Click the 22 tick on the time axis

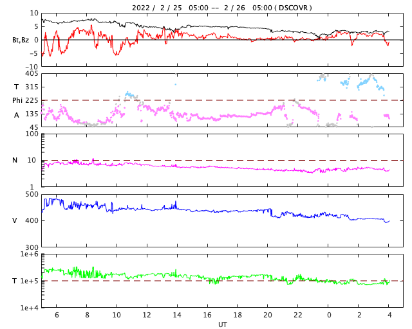click(x=298, y=315)
